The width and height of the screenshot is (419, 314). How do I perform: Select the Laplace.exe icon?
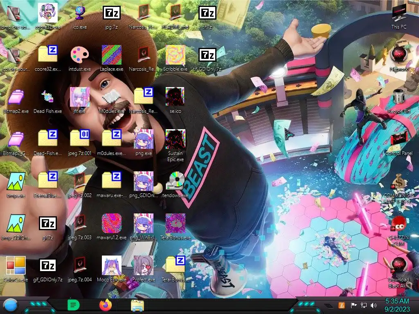111,55
